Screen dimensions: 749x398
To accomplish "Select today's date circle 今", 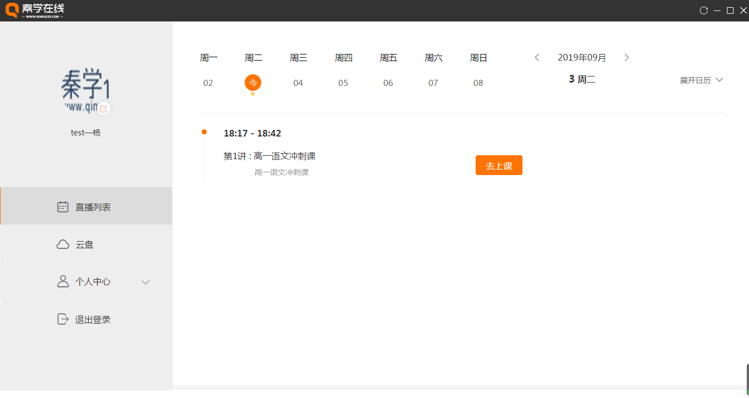I will [x=253, y=83].
